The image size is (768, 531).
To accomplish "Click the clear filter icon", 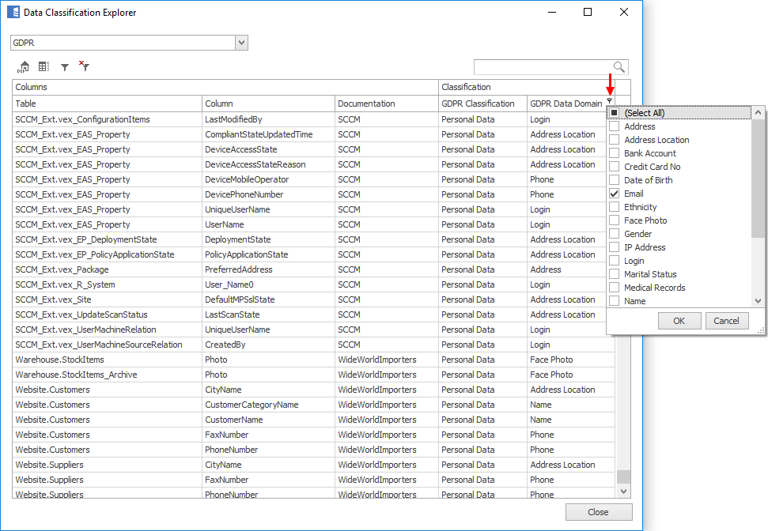I will (x=84, y=67).
